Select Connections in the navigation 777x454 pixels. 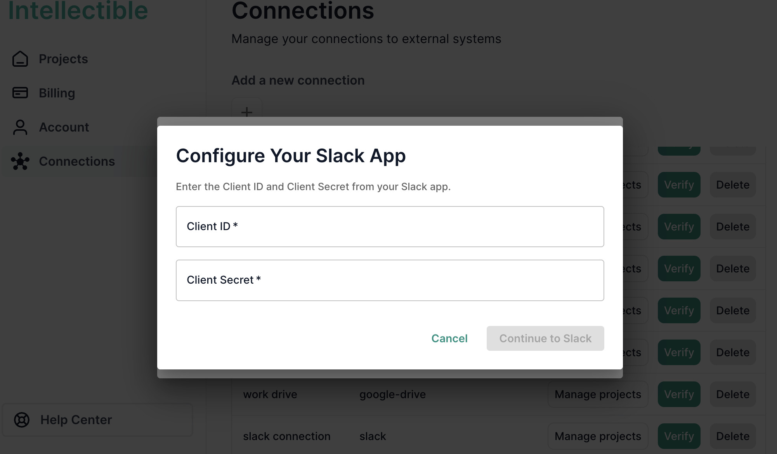[x=77, y=161]
